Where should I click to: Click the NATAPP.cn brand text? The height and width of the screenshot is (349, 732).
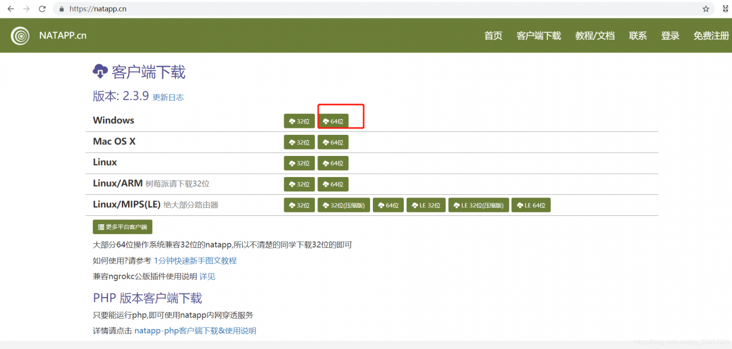point(63,35)
